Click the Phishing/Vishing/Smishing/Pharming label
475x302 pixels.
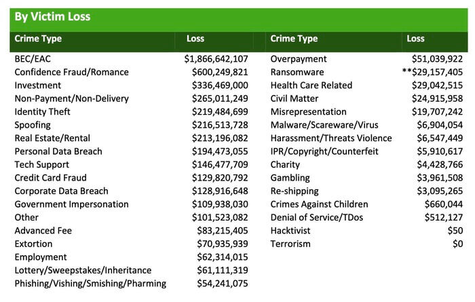pos(90,284)
